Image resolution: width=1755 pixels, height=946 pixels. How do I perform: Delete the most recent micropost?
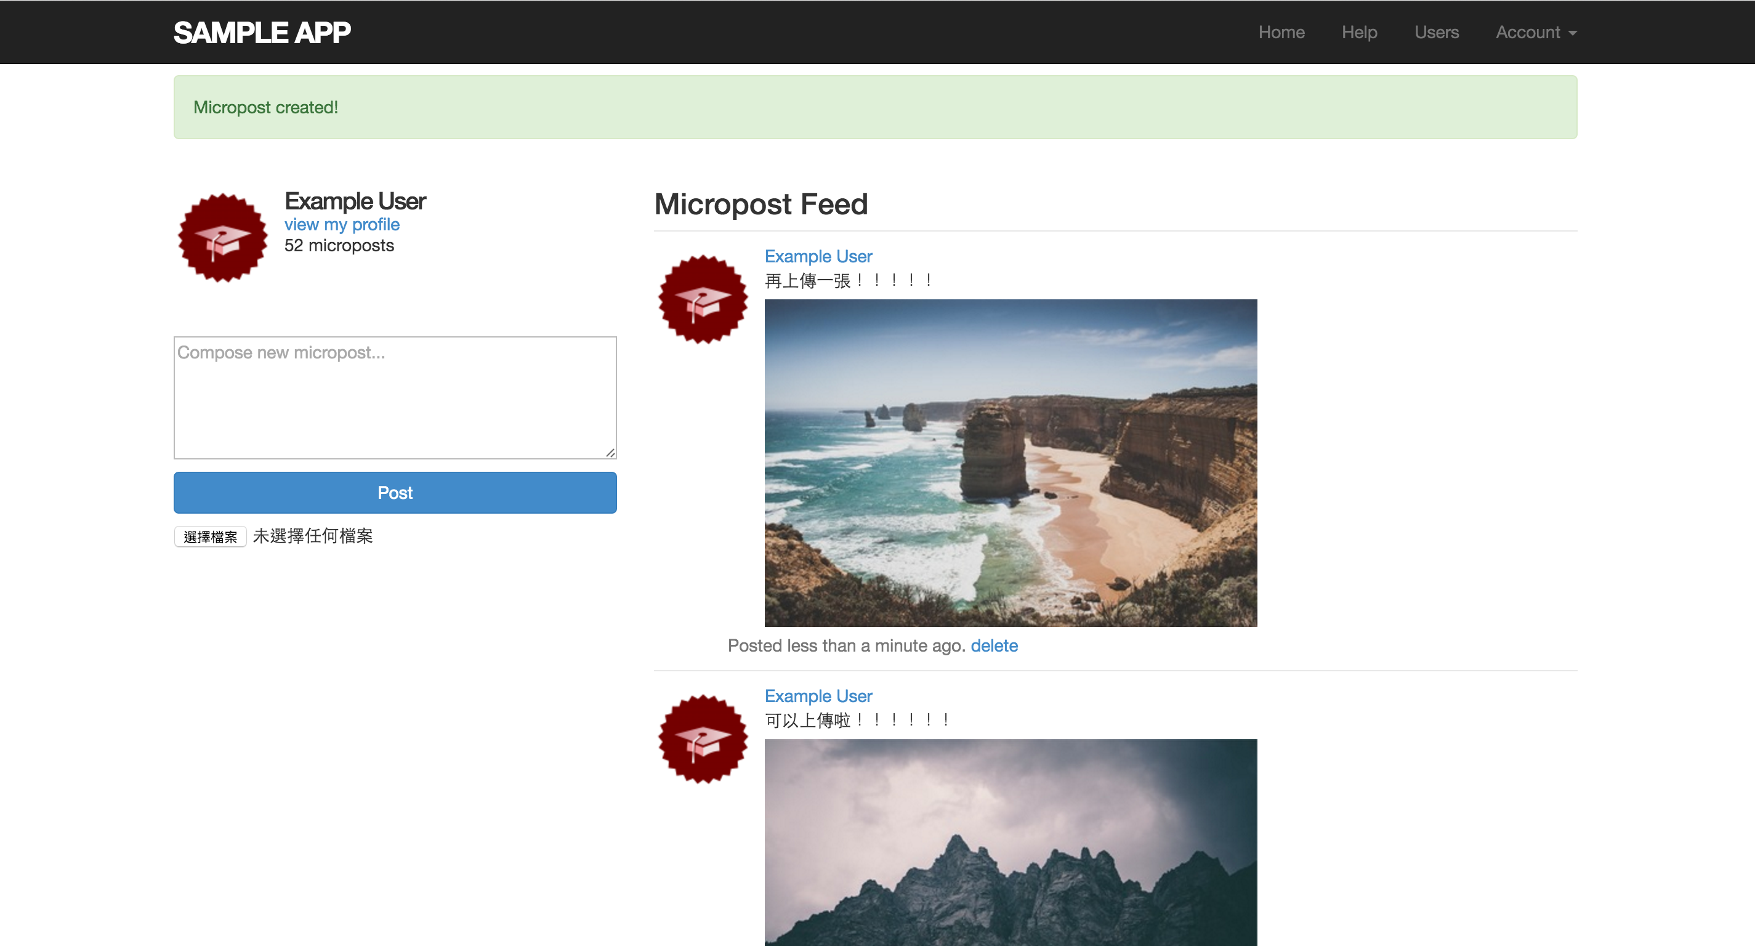[993, 645]
